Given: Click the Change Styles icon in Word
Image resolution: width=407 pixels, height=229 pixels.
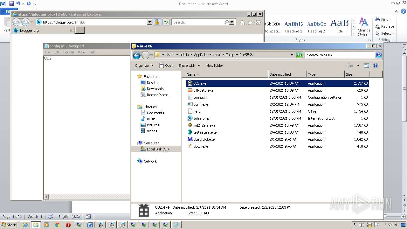Looking at the screenshot, I should pos(364,27).
